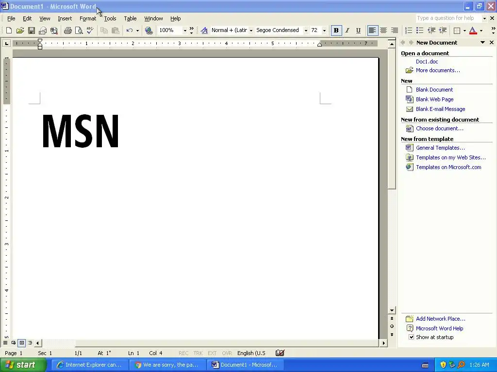The width and height of the screenshot is (497, 372).
Task: Open the font name dropdown Segoe Condensed
Action: pos(306,31)
